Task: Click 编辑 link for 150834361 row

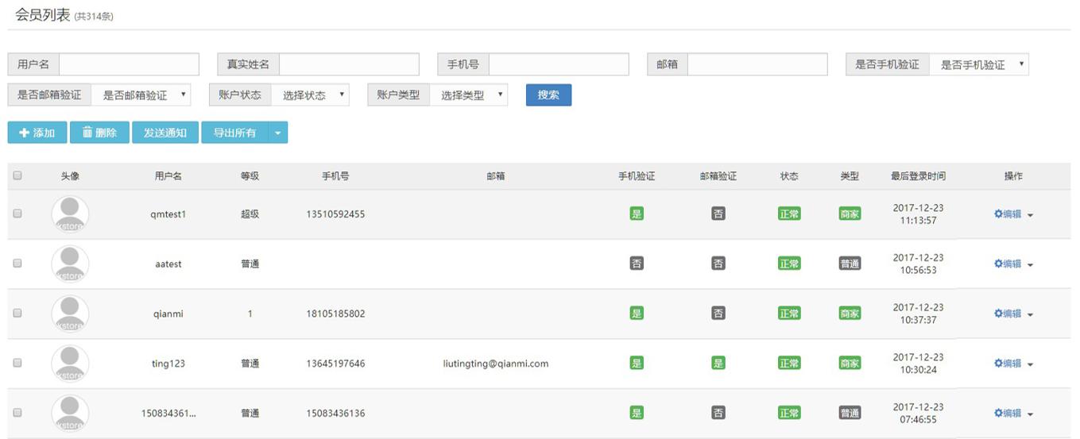Action: point(1008,413)
